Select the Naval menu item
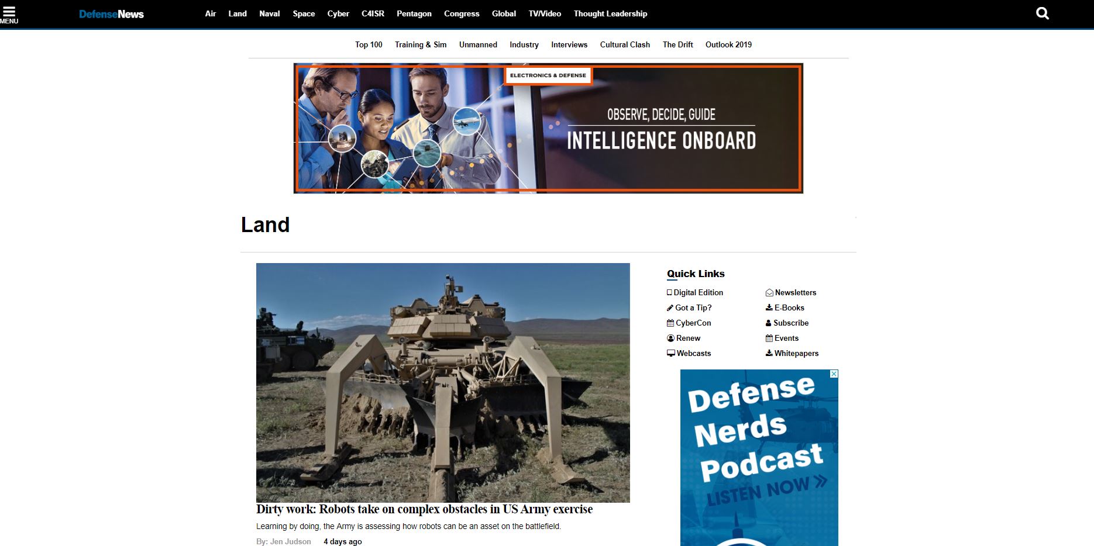The width and height of the screenshot is (1094, 546). tap(269, 13)
